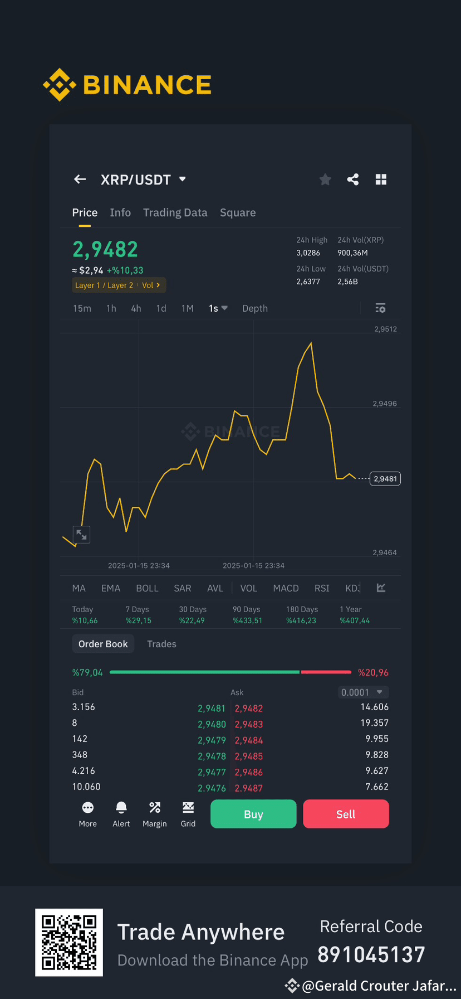Tap the 1 Year %407,44 performance

[355, 615]
